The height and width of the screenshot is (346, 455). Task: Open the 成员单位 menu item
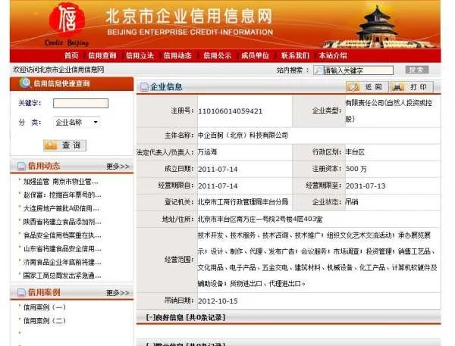(255, 55)
